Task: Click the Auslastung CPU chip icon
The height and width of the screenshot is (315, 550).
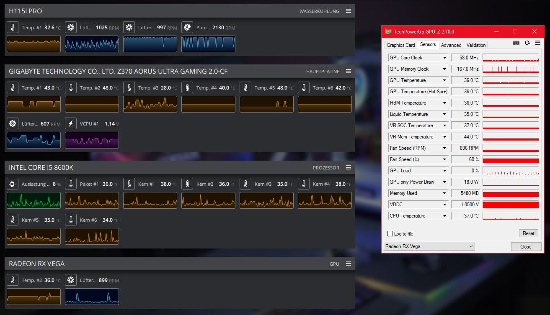Action: (13, 184)
